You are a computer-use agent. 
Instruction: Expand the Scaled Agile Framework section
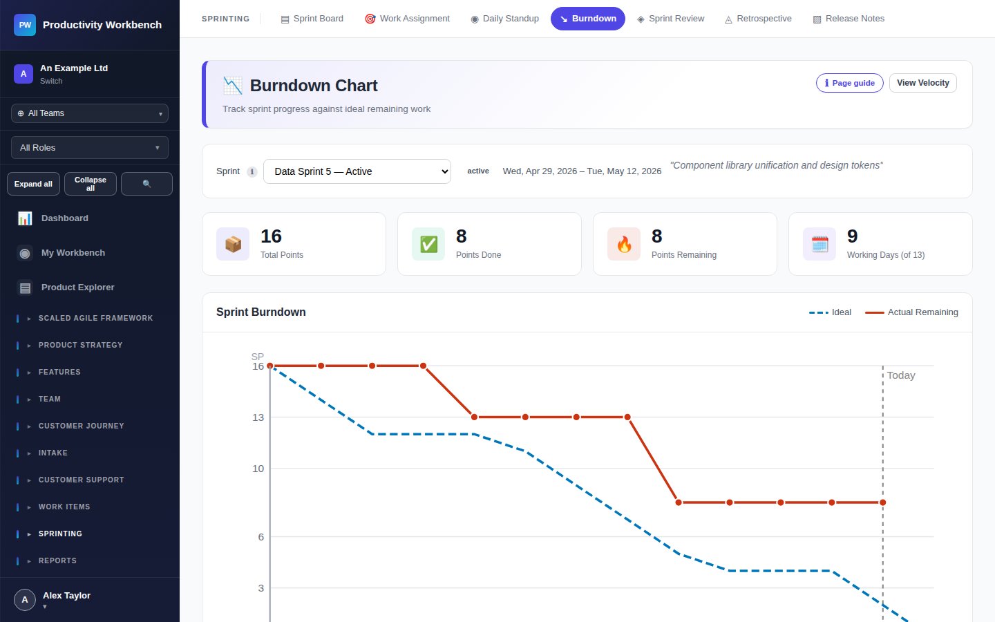point(90,319)
